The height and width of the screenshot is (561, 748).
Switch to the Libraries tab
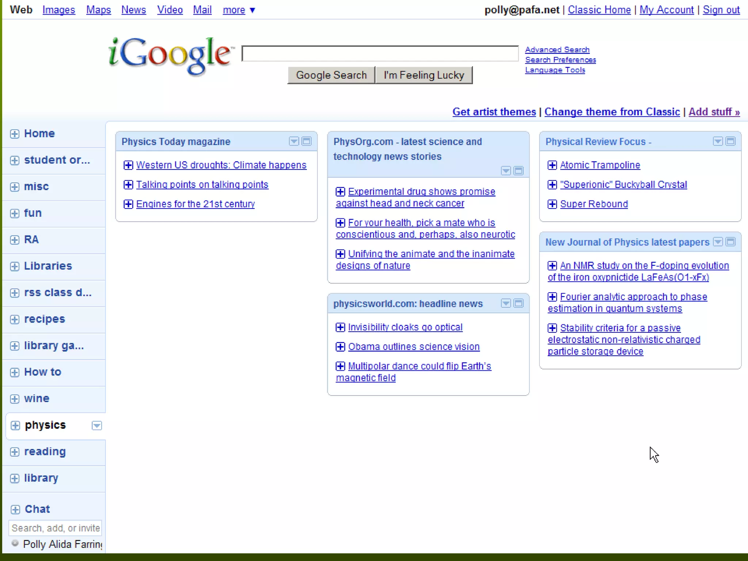48,266
